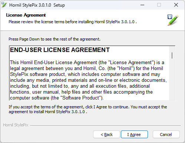The height and width of the screenshot is (143, 185).
Task: Cancel the StylePix installation
Action: click(166, 135)
